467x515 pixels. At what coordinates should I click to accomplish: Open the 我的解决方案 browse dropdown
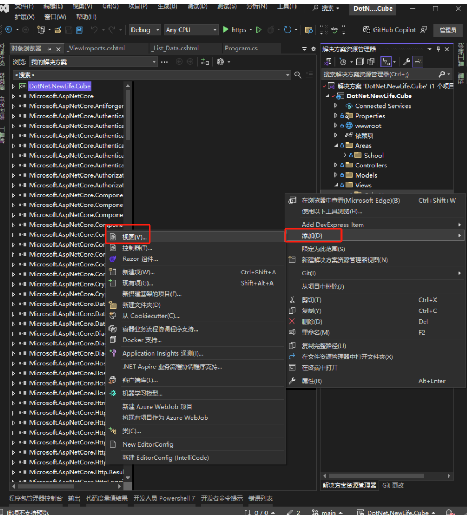click(x=94, y=62)
